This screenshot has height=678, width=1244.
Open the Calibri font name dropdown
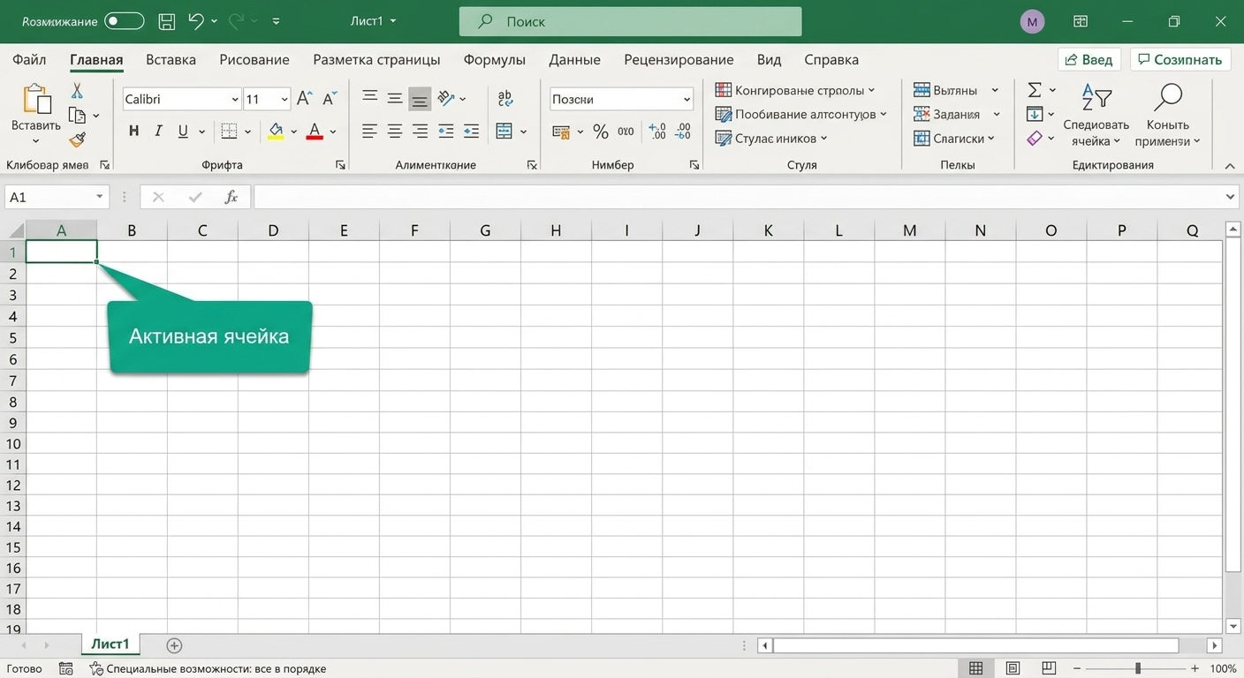coord(235,100)
